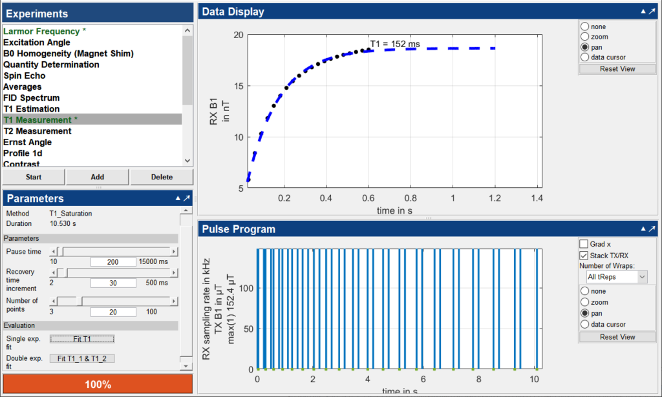Image resolution: width=662 pixels, height=397 pixels.
Task: Collapse the Parameters panel
Action: 178,199
